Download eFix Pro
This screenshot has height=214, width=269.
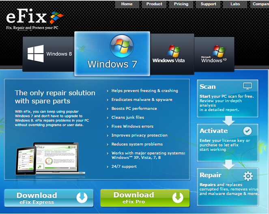(145, 198)
